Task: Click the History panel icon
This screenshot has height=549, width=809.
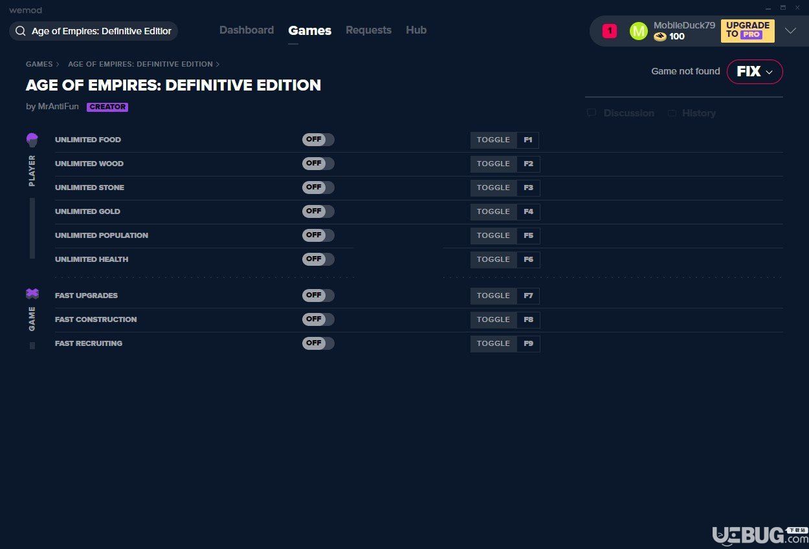Action: point(672,113)
